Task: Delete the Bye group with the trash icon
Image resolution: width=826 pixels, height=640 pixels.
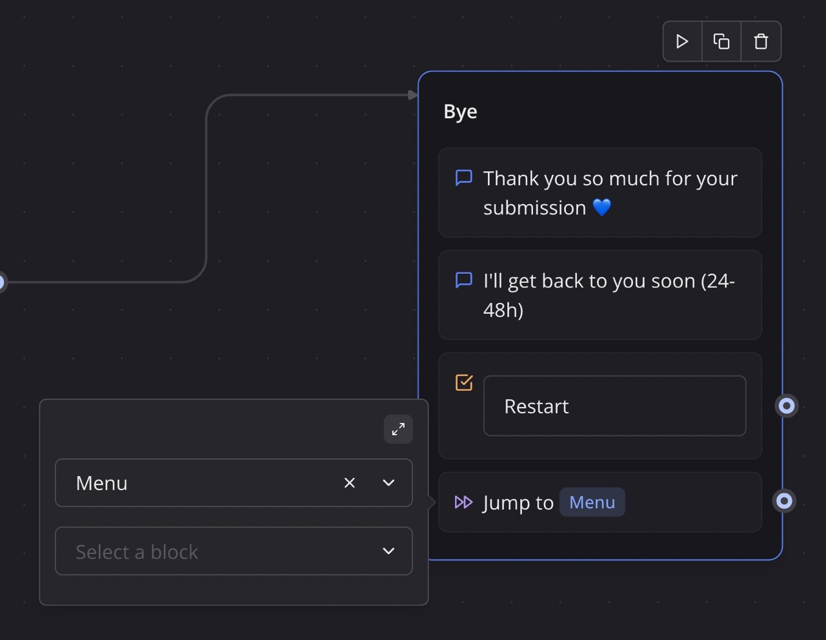Action: (761, 41)
